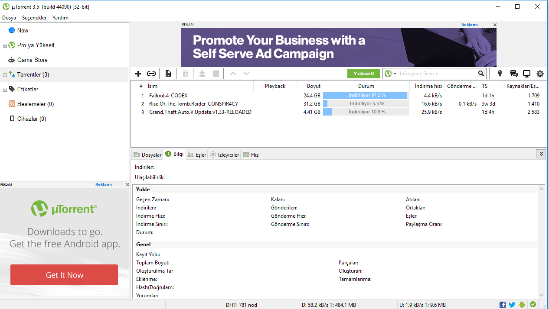Click Fallout.4-CODEX progress bar 97.2 %
Image resolution: width=549 pixels, height=309 pixels.
[366, 95]
